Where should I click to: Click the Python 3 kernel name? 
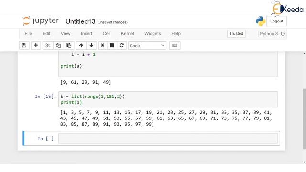(x=269, y=34)
